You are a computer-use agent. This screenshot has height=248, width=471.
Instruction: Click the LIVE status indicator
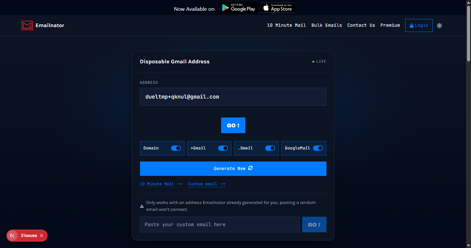point(319,61)
